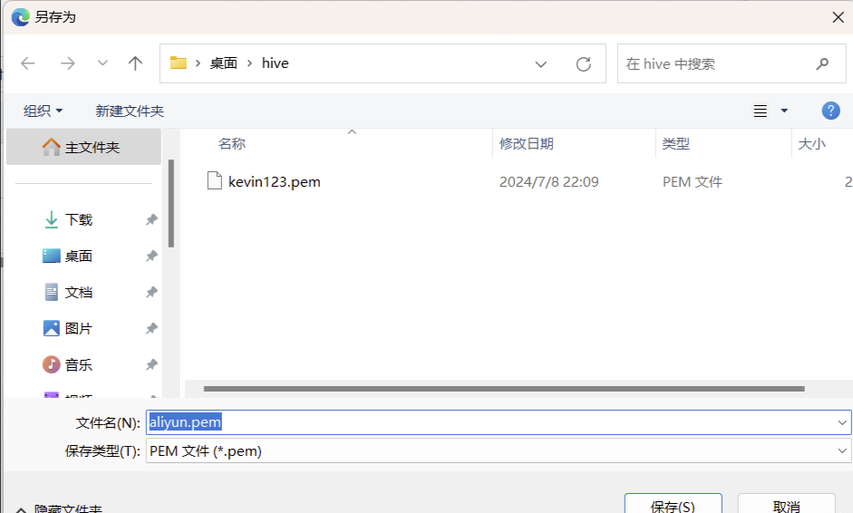Select the kevin123.pem file

(274, 181)
